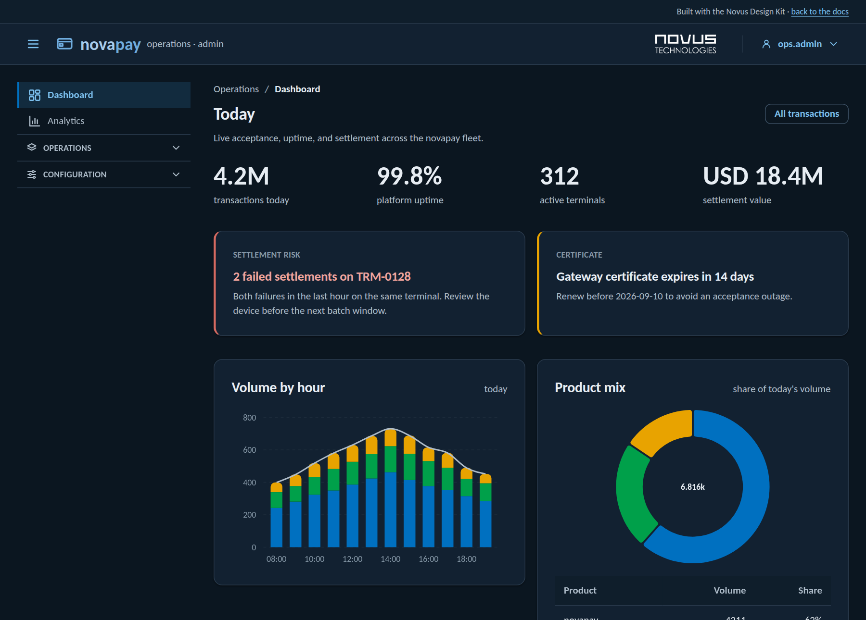Click the 'Product' table column header
This screenshot has height=620, width=866.
coord(580,590)
